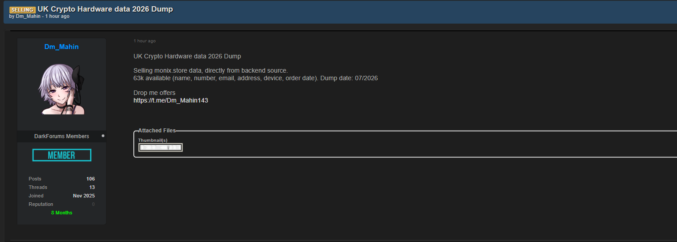
Task: Open Dm_Mahin profile from sidebar username
Action: click(62, 47)
